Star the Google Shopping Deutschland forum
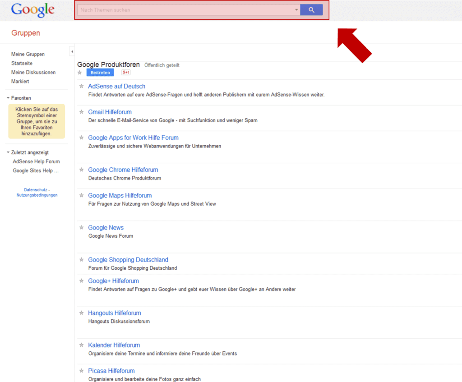462x382 pixels. (x=82, y=259)
